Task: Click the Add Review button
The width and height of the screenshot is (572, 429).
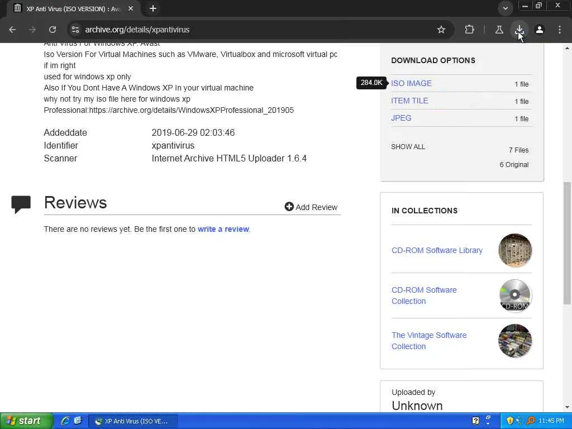Action: point(311,207)
